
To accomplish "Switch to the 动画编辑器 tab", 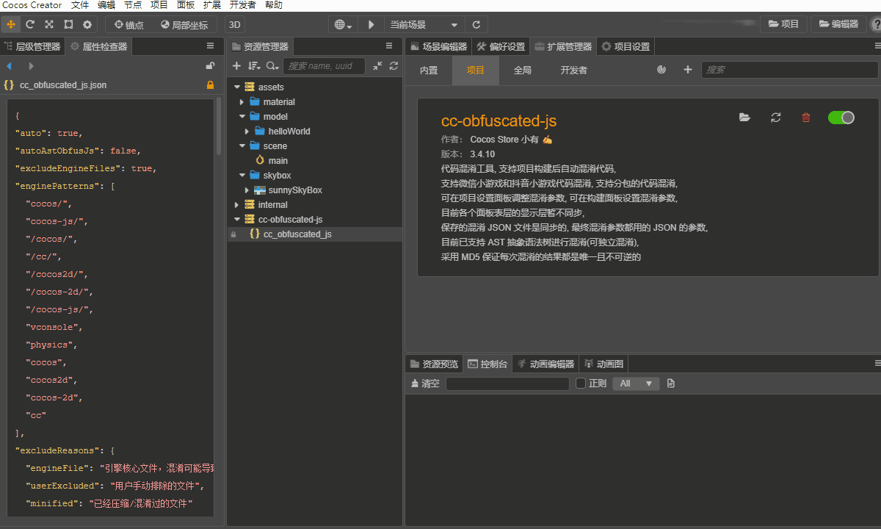I will [x=545, y=364].
